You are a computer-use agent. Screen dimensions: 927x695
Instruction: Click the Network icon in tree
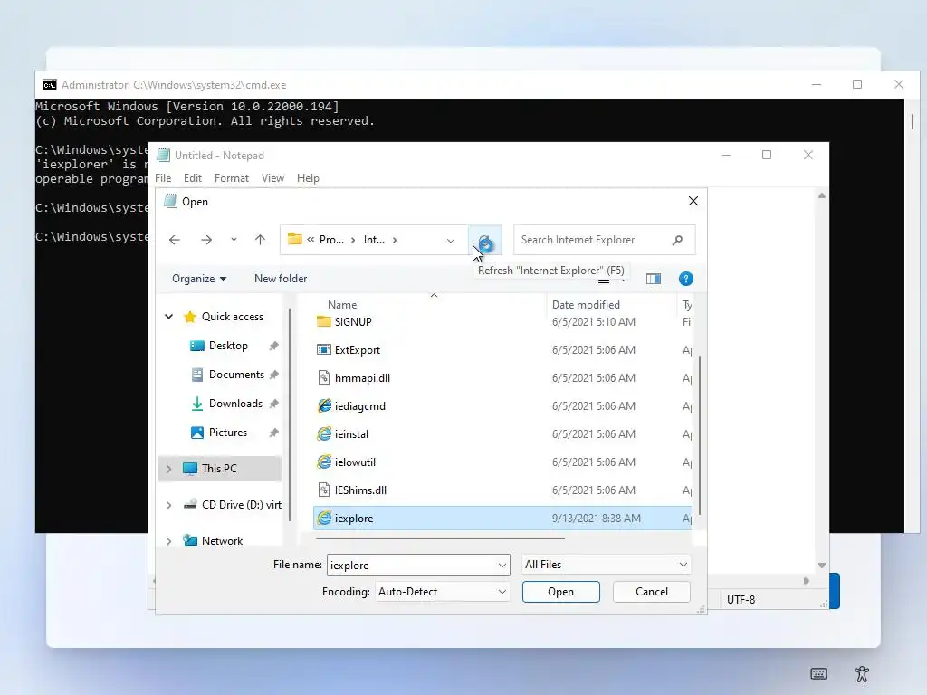190,541
